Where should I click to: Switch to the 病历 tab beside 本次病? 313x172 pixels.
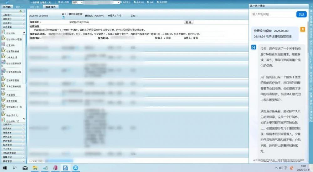pos(19,7)
